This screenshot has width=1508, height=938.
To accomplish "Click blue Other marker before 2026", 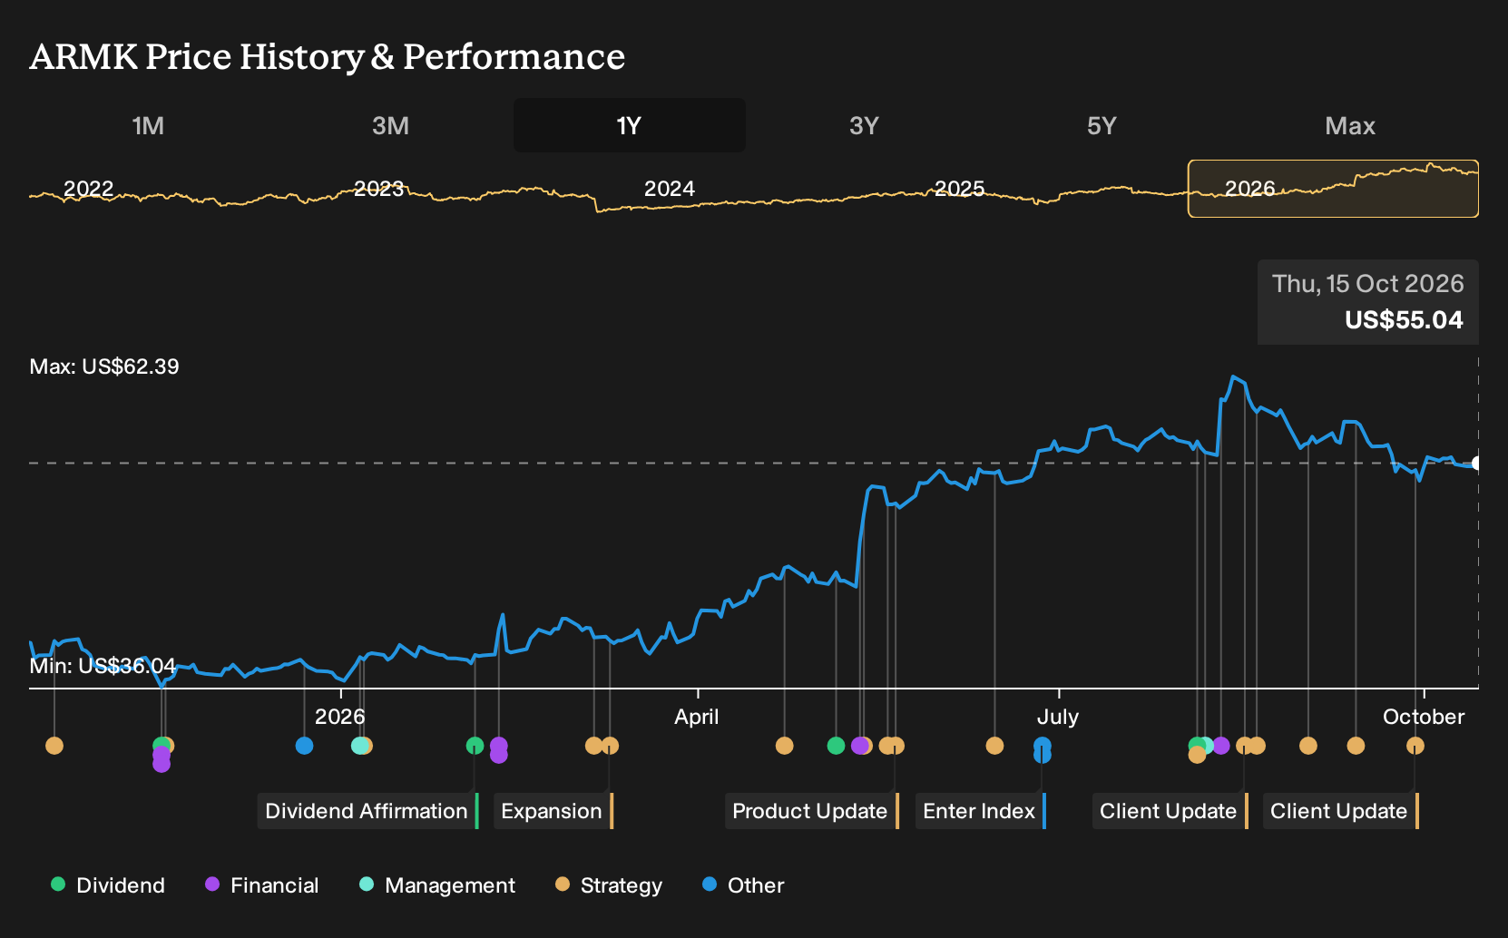I will [x=305, y=746].
